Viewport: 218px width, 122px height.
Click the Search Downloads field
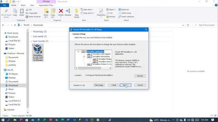click(x=204, y=25)
